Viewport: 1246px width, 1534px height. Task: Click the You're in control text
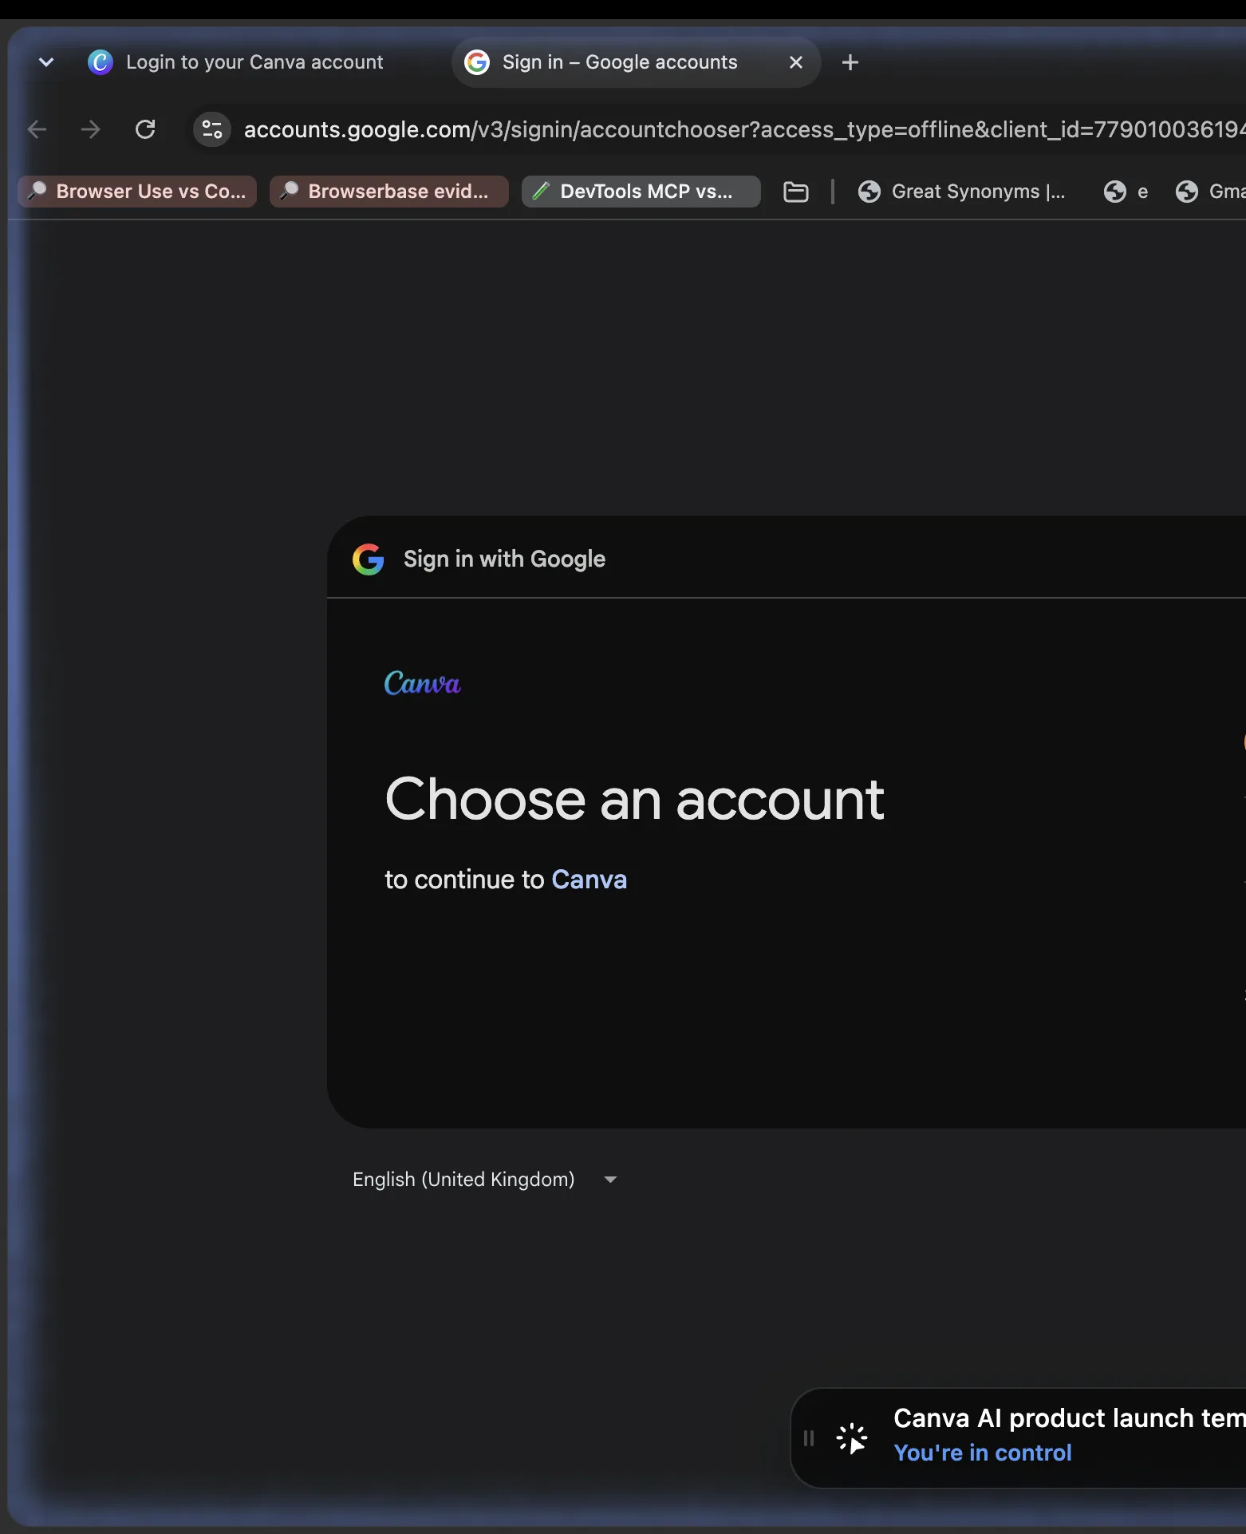(983, 1453)
